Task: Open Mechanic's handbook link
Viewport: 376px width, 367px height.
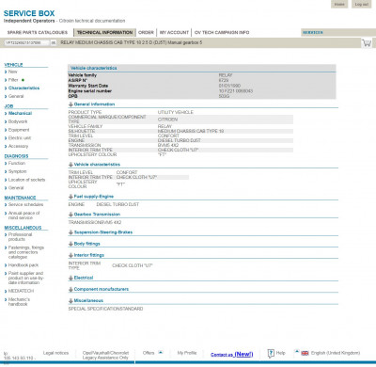Action: [x=19, y=302]
